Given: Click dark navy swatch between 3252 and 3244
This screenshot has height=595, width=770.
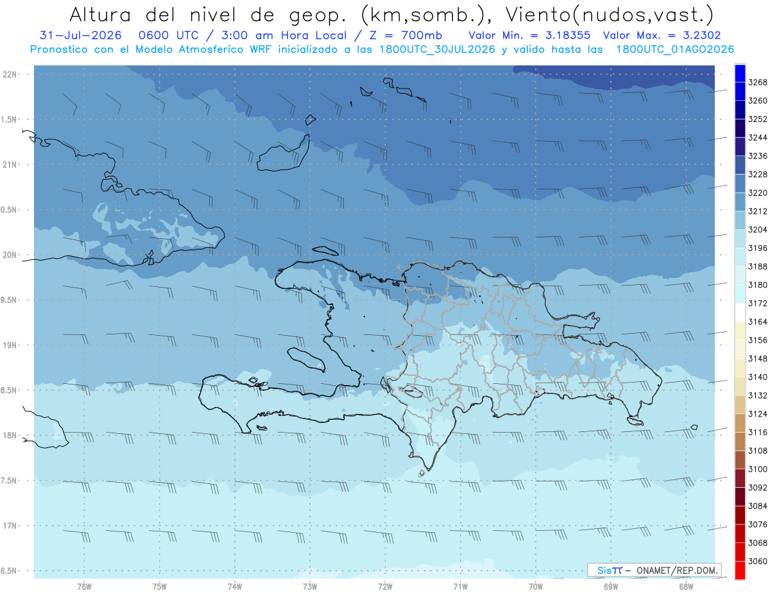Looking at the screenshot, I should pyautogui.click(x=740, y=128).
